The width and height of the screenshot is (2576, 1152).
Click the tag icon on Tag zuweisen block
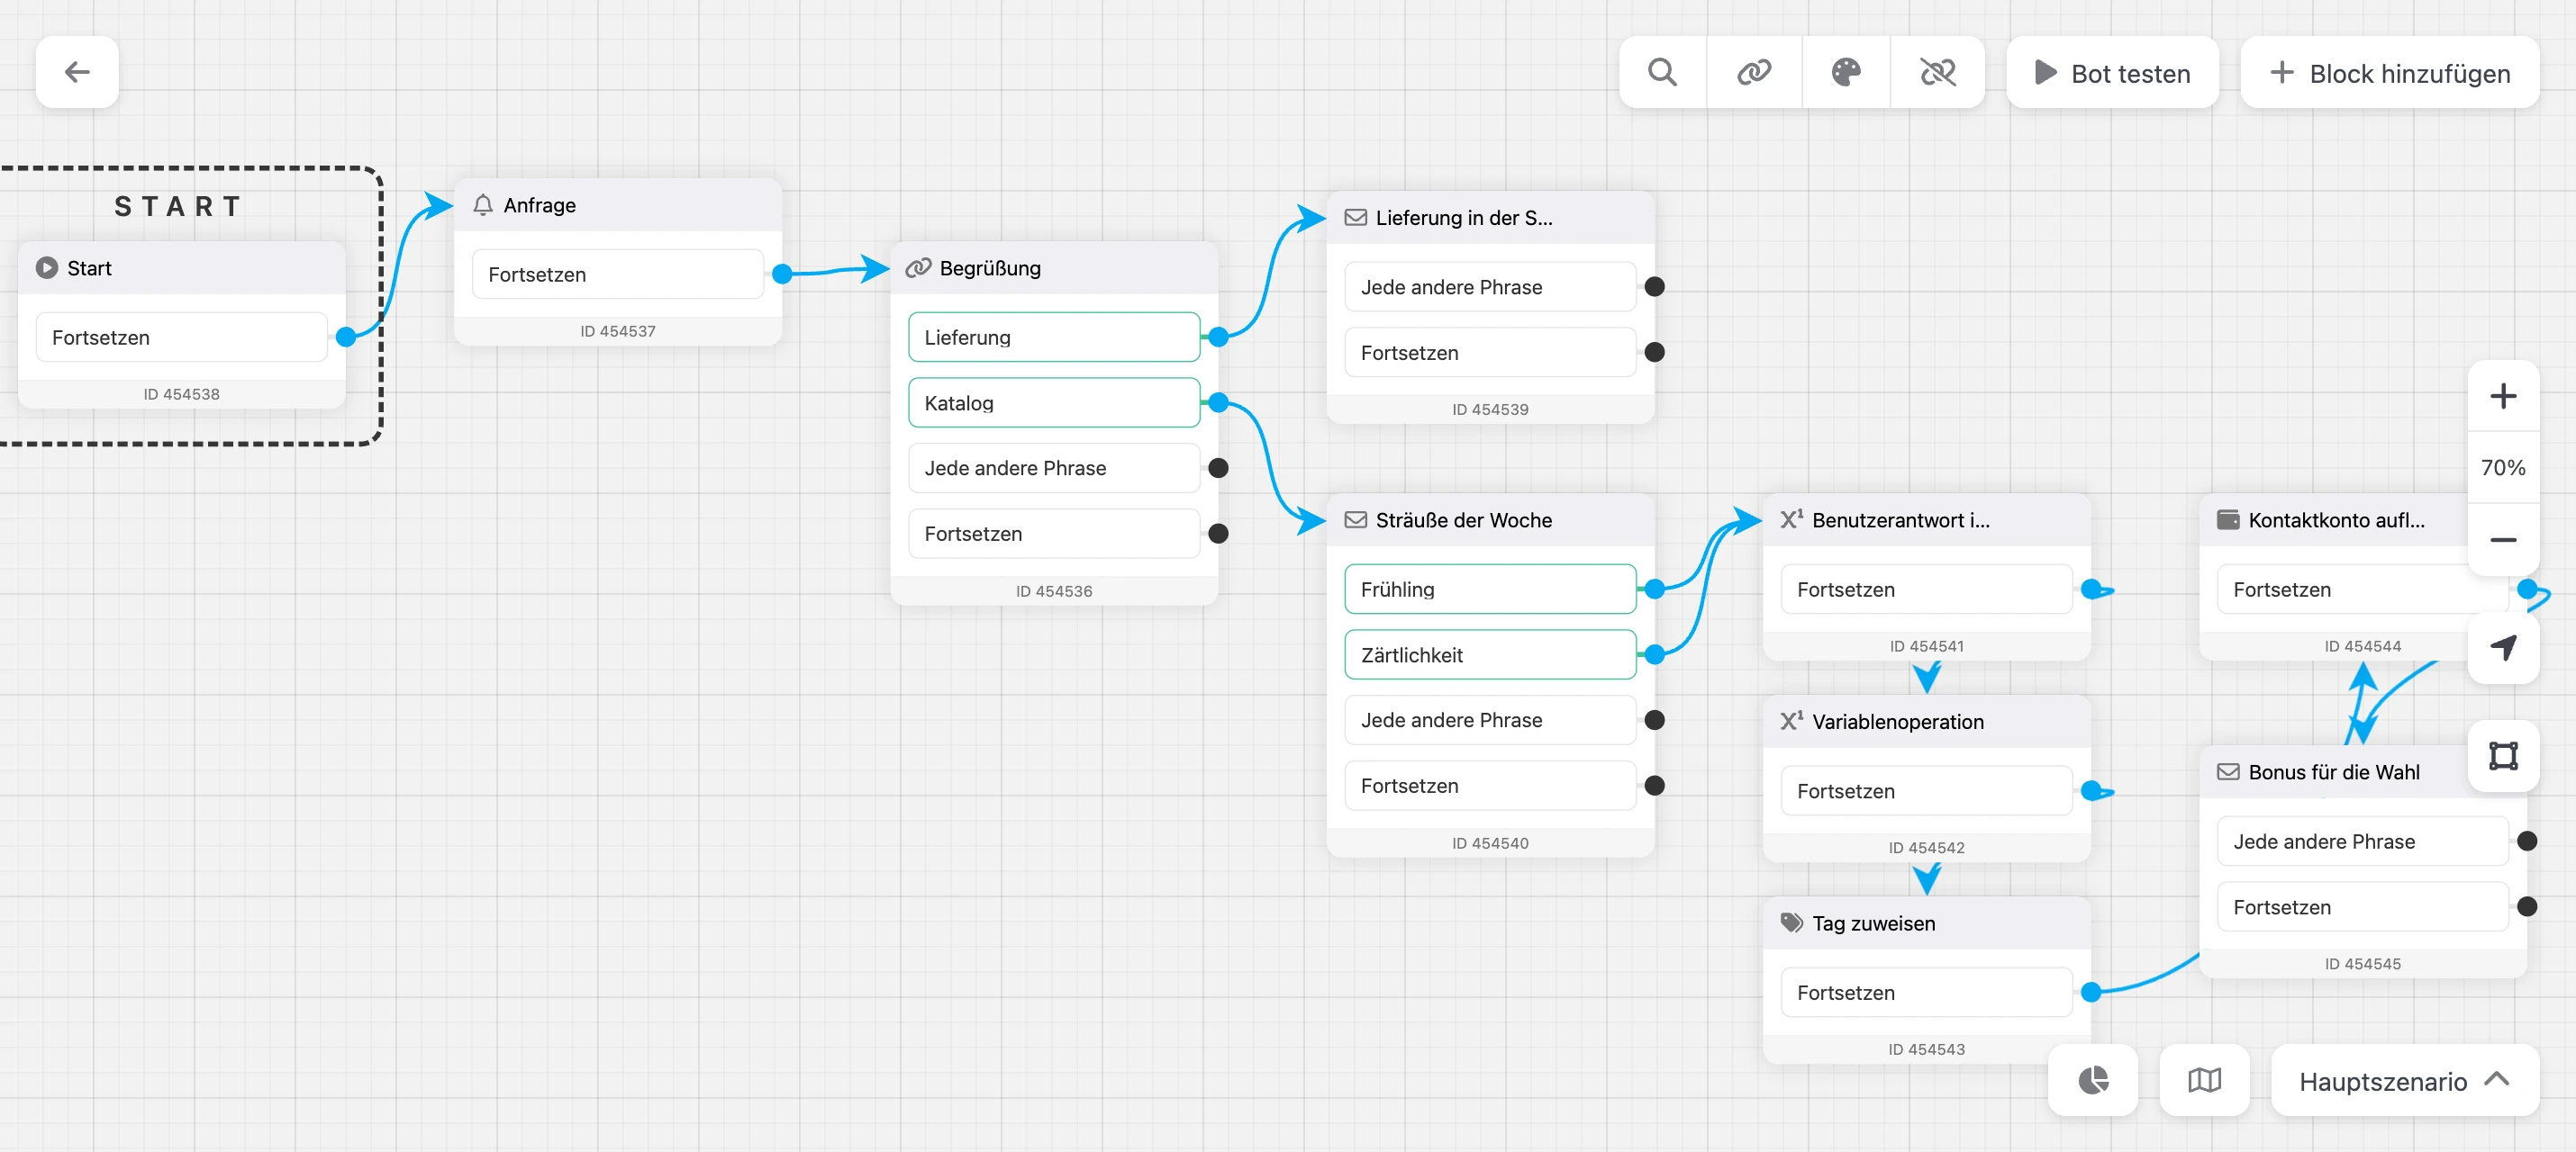point(1791,922)
